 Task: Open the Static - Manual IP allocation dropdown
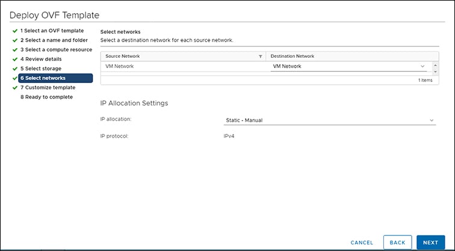[x=330, y=120]
